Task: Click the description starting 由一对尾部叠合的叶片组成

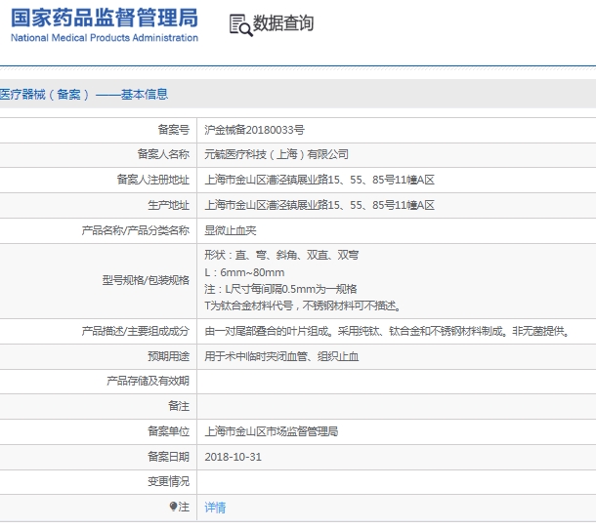Action: click(387, 331)
